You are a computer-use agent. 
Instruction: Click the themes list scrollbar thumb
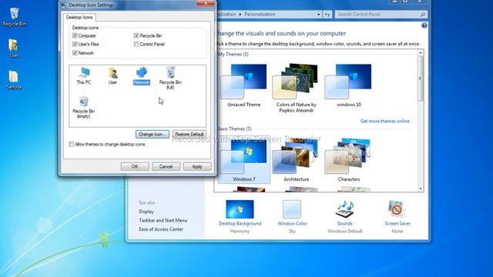point(421,78)
